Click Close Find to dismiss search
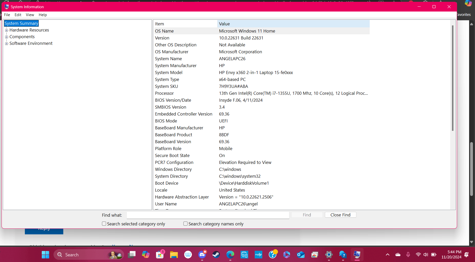This screenshot has height=262, width=475. 340,215
